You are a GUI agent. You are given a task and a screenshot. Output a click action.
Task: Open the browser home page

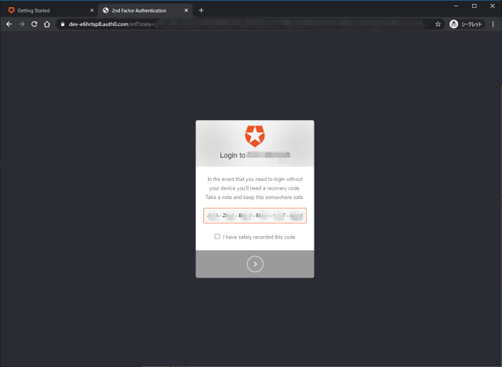(47, 24)
